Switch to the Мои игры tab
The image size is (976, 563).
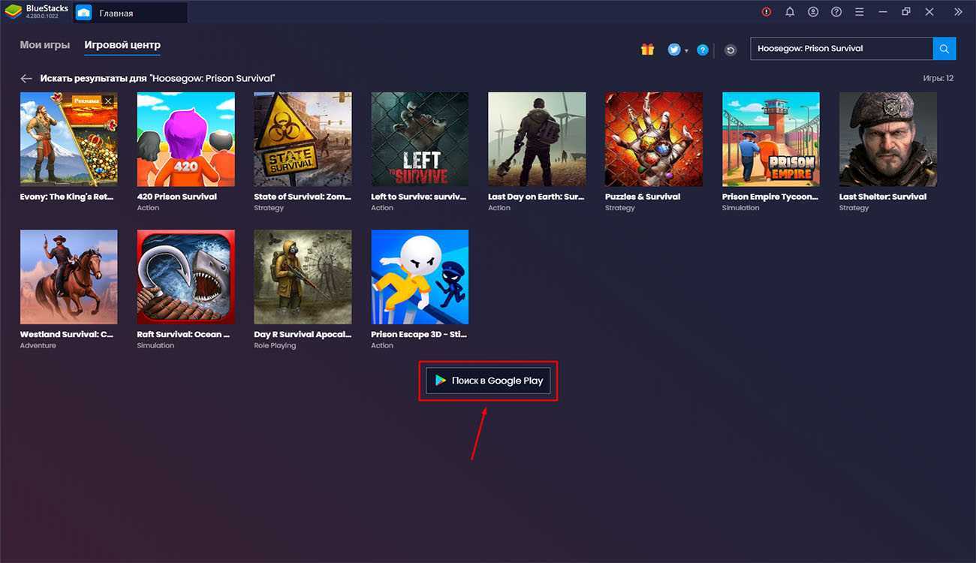click(45, 45)
